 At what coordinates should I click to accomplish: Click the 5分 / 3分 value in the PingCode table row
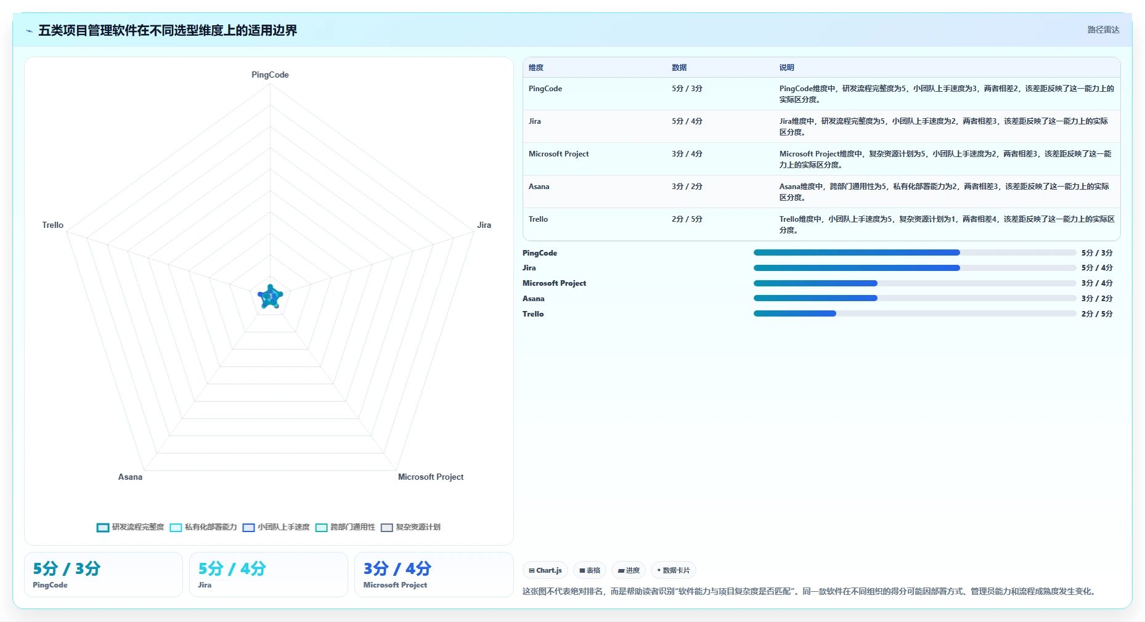click(x=687, y=89)
